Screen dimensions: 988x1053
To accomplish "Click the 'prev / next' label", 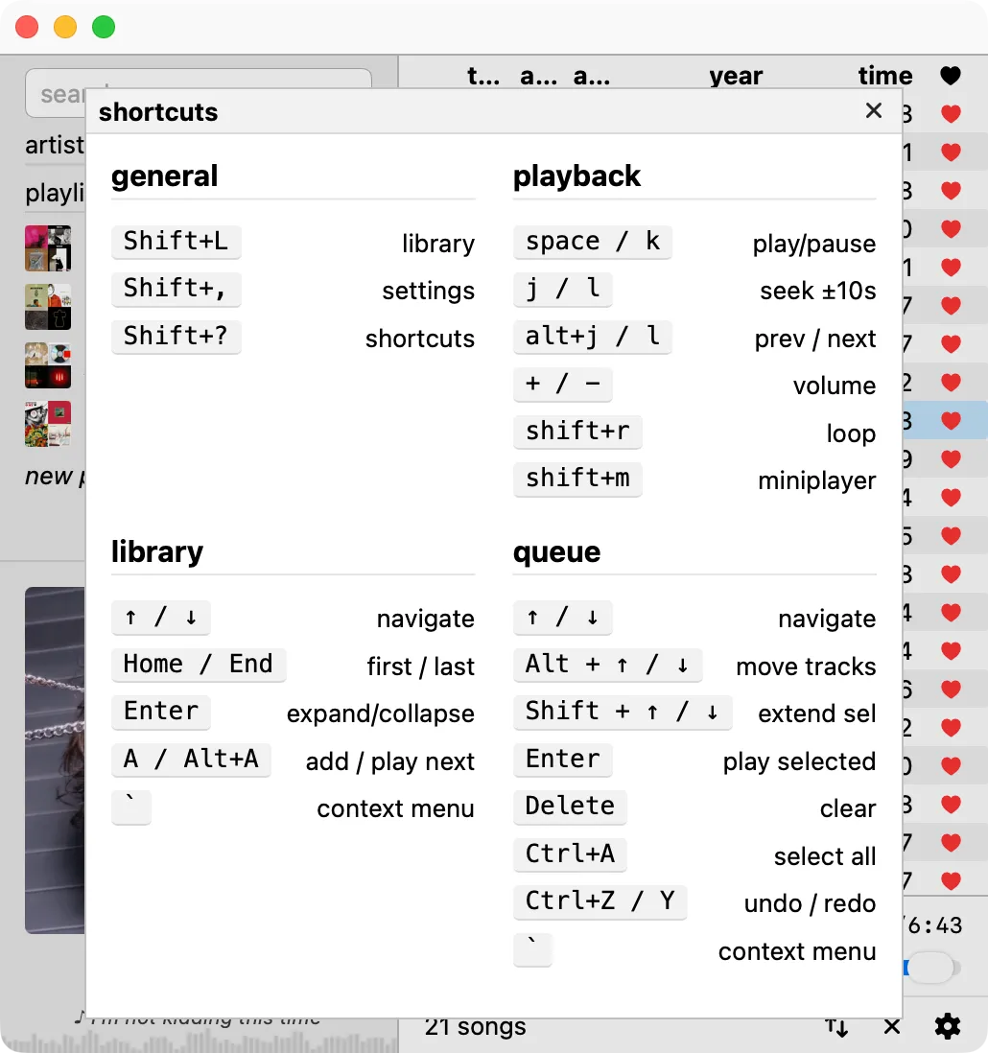I will point(815,339).
